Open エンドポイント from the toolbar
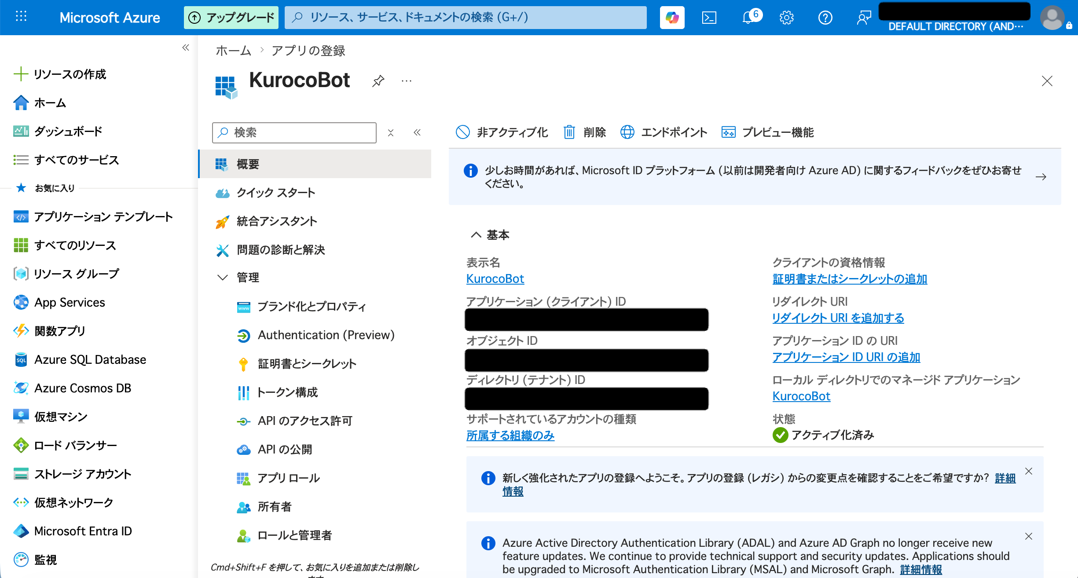This screenshot has height=578, width=1078. 664,132
